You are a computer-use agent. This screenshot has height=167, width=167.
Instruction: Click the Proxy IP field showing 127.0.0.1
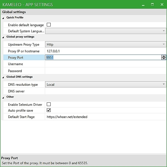click(x=106, y=51)
